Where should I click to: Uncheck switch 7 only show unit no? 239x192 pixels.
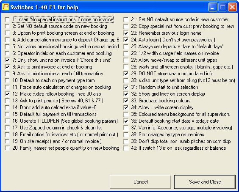click(x=7, y=60)
